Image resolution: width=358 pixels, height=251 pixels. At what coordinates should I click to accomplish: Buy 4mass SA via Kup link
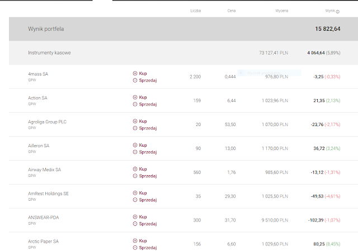143,73
